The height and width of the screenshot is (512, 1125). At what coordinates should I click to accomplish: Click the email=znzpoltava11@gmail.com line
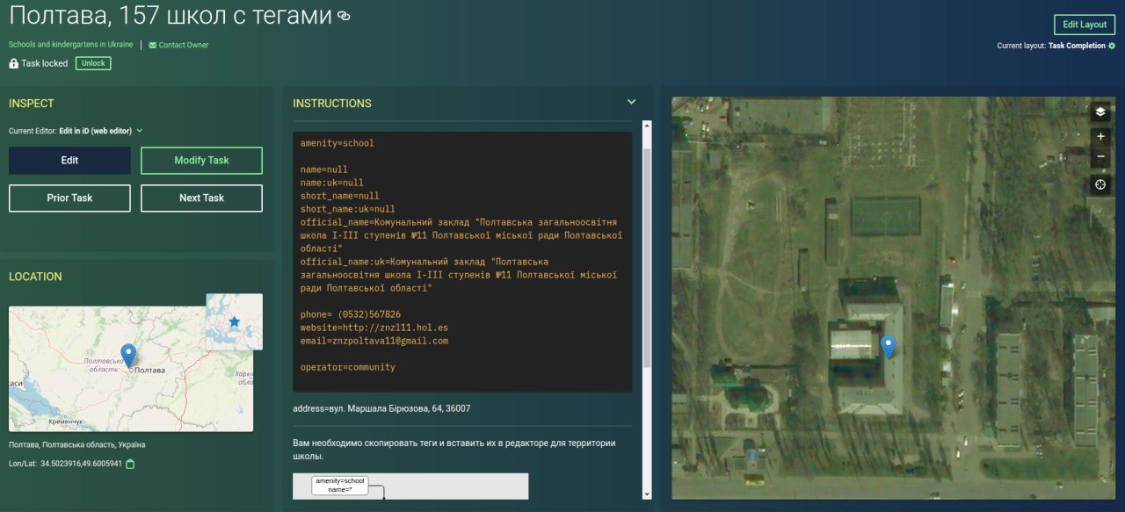point(374,341)
